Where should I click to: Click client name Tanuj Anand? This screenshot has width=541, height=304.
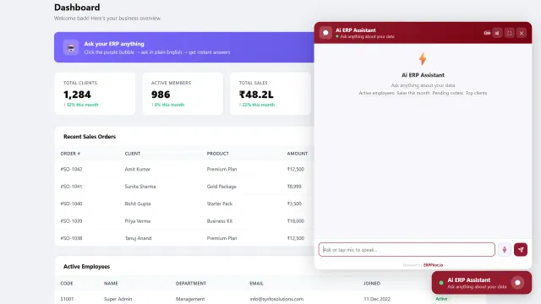(138, 238)
